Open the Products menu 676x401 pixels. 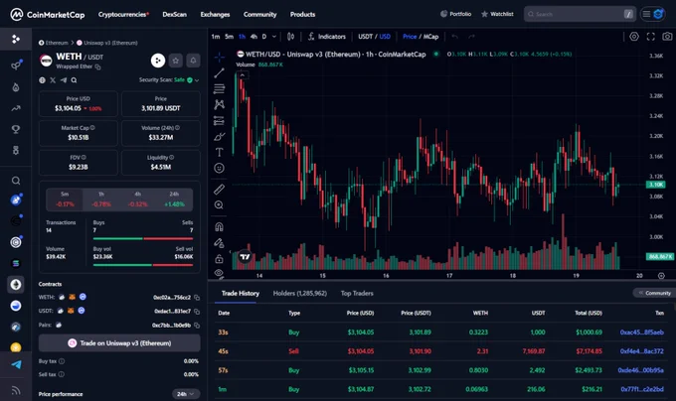302,14
